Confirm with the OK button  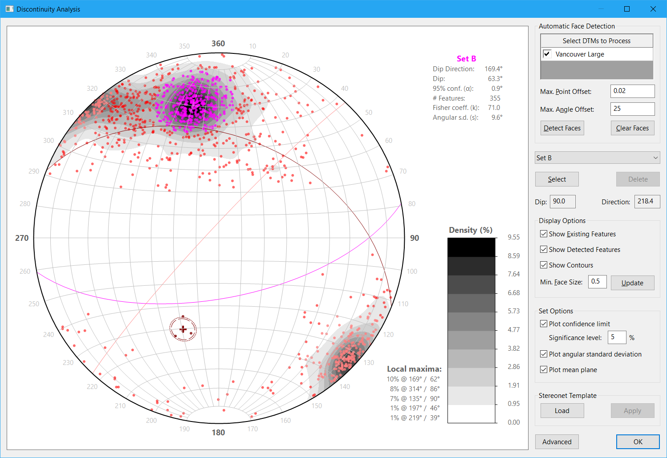pyautogui.click(x=638, y=442)
